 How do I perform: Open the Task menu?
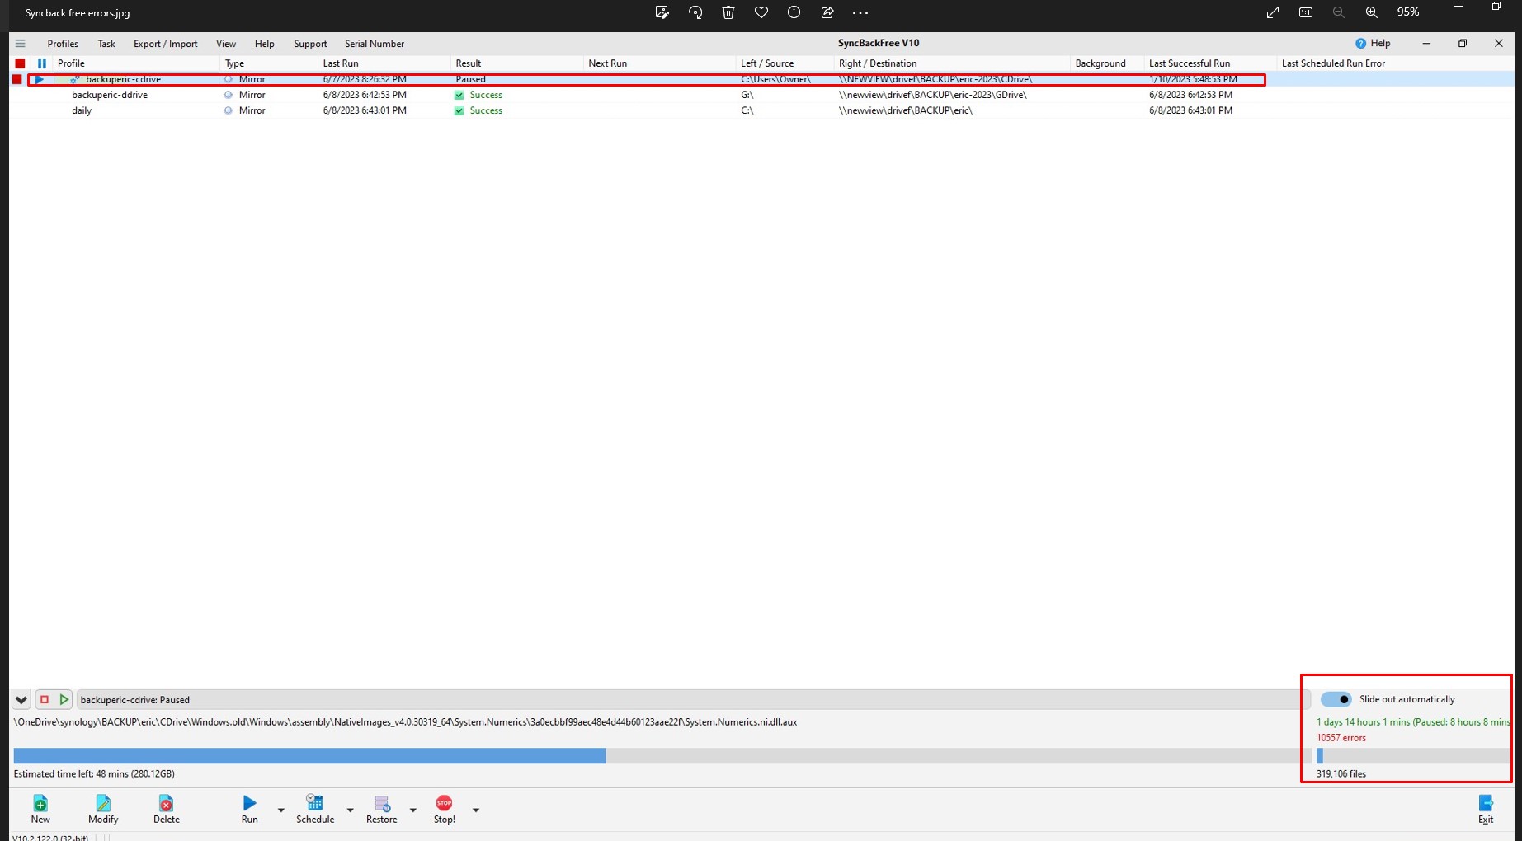click(106, 44)
